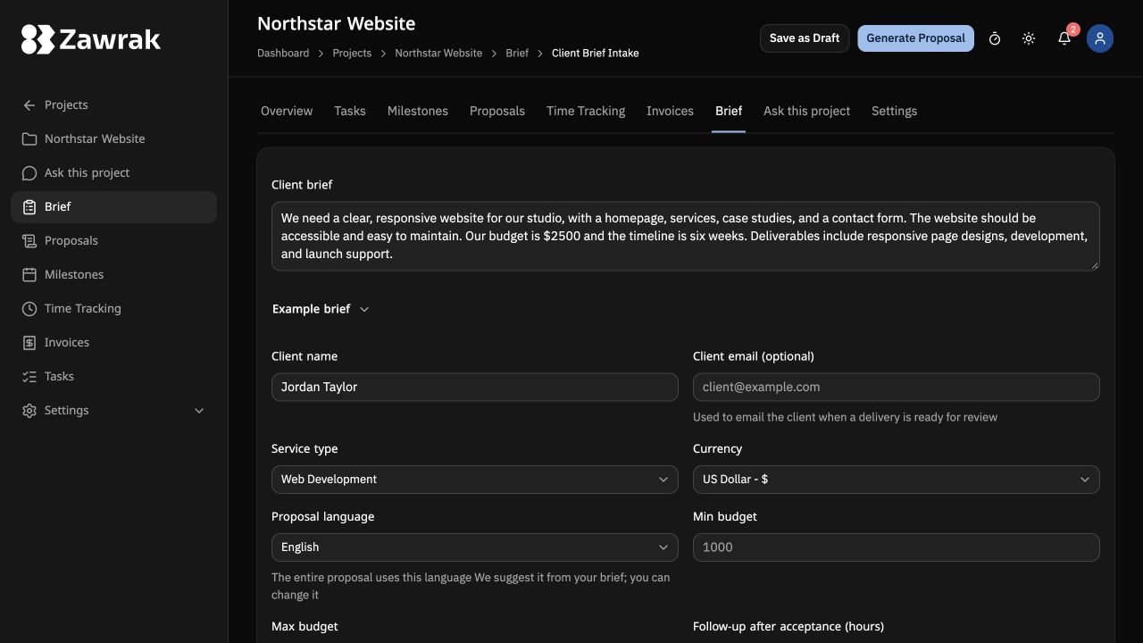Open the timer stopwatch icon in header
This screenshot has width=1143, height=643.
[x=995, y=38]
